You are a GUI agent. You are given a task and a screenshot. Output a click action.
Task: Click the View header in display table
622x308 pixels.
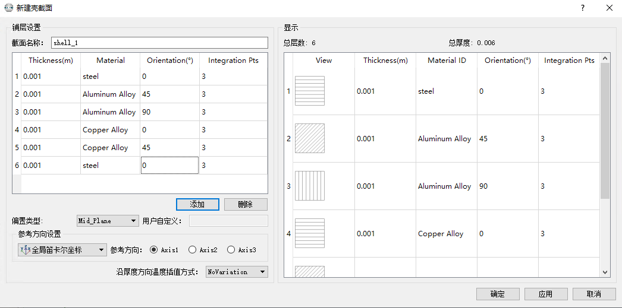(323, 60)
